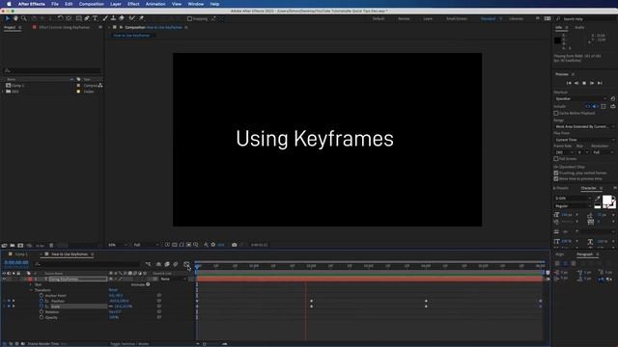Open the layer parent 'None' dropdown
Viewport: 618px width, 347px height.
coord(173,279)
